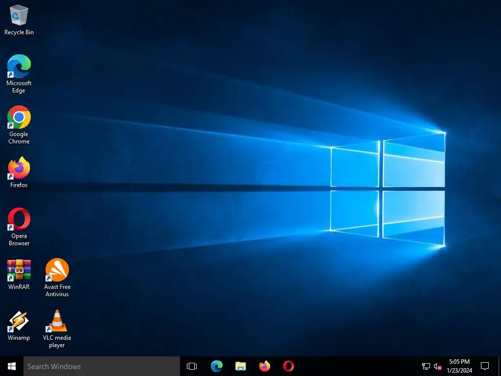Select the Microsoft Edge desktop shortcut

(x=19, y=74)
